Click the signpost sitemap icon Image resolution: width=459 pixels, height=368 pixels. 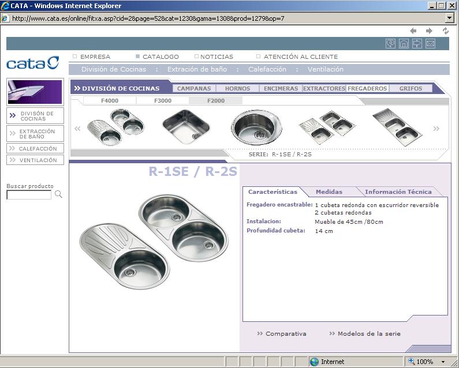(x=417, y=43)
